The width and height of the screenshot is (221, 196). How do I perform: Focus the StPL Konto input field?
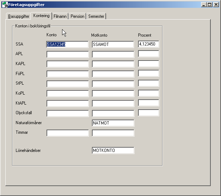[67, 84]
